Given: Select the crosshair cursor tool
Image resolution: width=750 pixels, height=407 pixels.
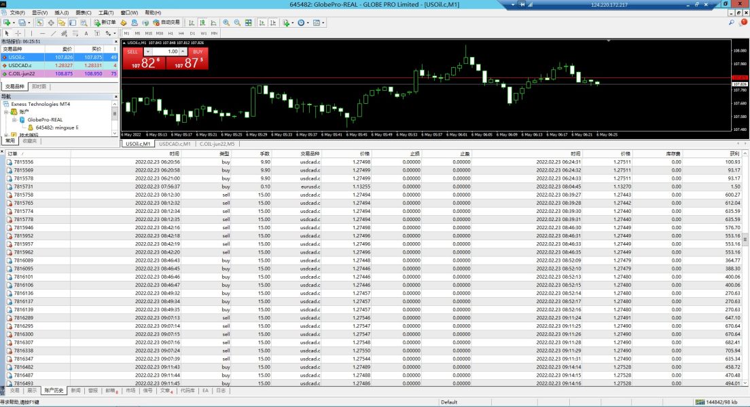Looking at the screenshot, I should [x=18, y=33].
